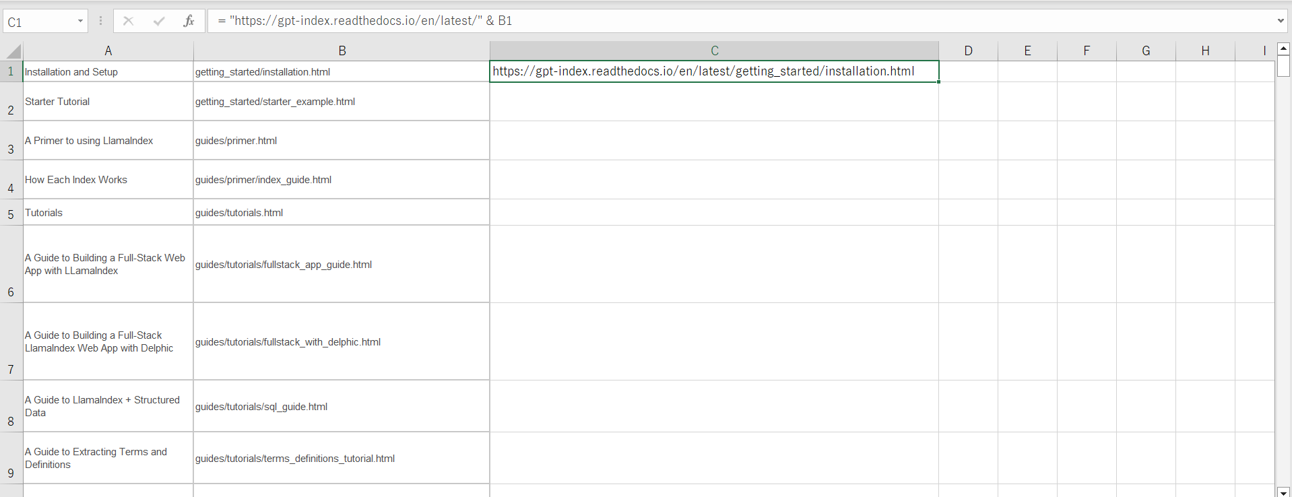
Task: Click inside the formula bar text
Action: click(x=674, y=21)
